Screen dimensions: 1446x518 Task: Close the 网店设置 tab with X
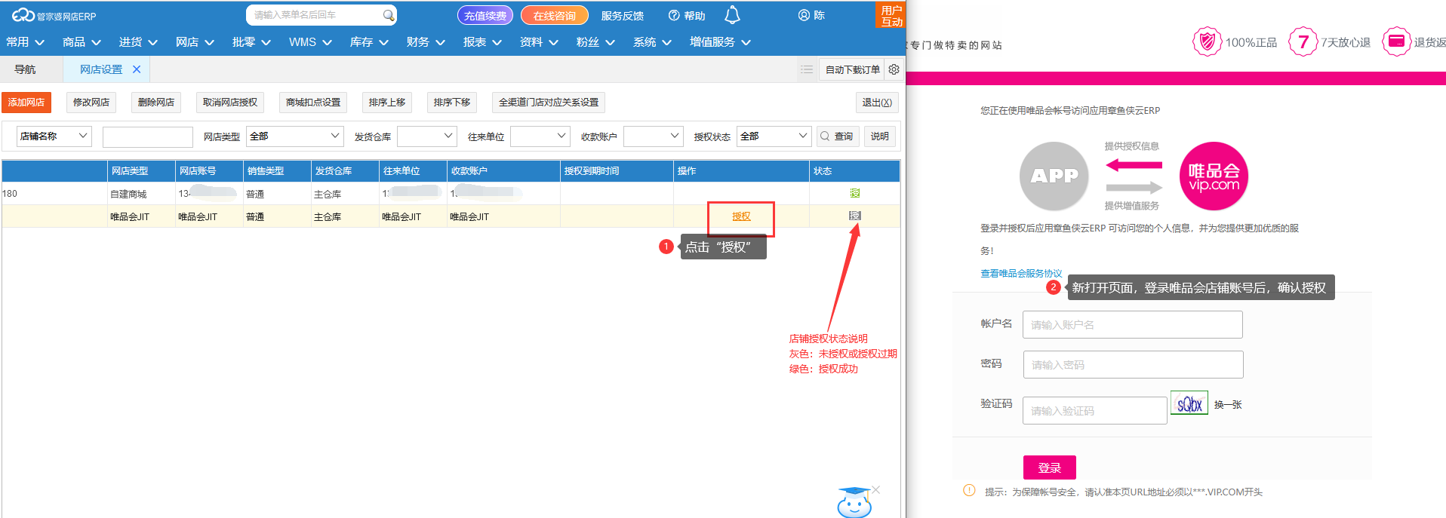[137, 69]
